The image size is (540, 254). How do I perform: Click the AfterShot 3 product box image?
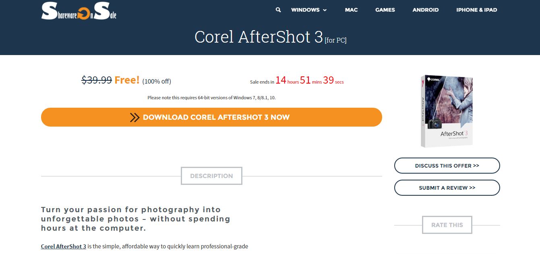pyautogui.click(x=446, y=111)
